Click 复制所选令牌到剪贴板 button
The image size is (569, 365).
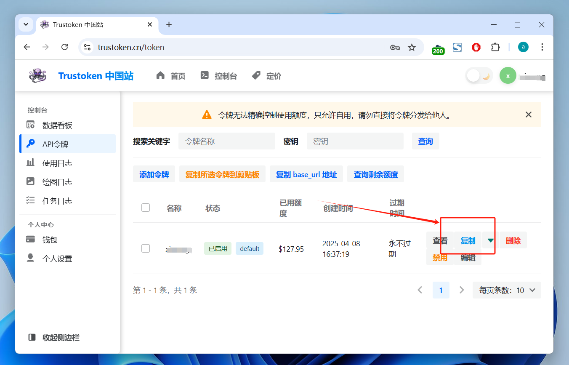coord(222,174)
